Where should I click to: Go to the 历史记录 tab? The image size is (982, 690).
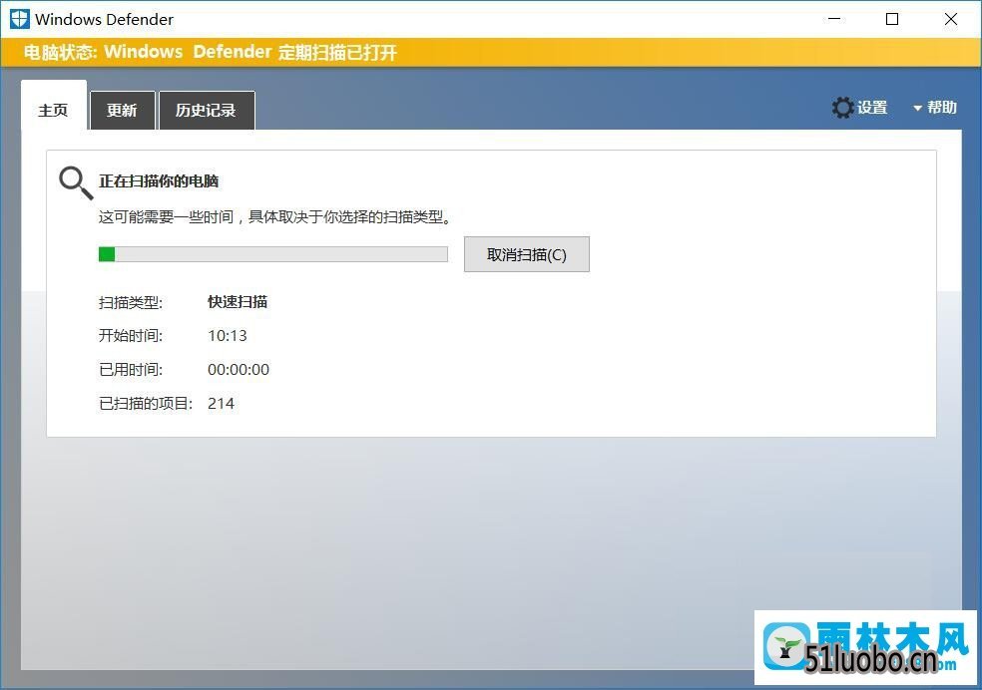207,110
